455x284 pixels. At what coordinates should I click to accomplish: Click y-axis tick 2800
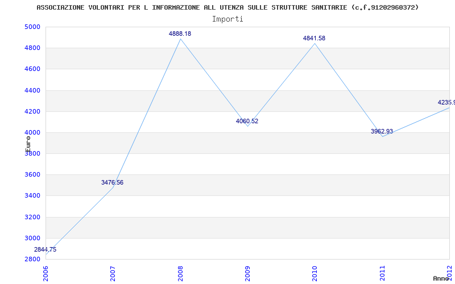(x=32, y=260)
